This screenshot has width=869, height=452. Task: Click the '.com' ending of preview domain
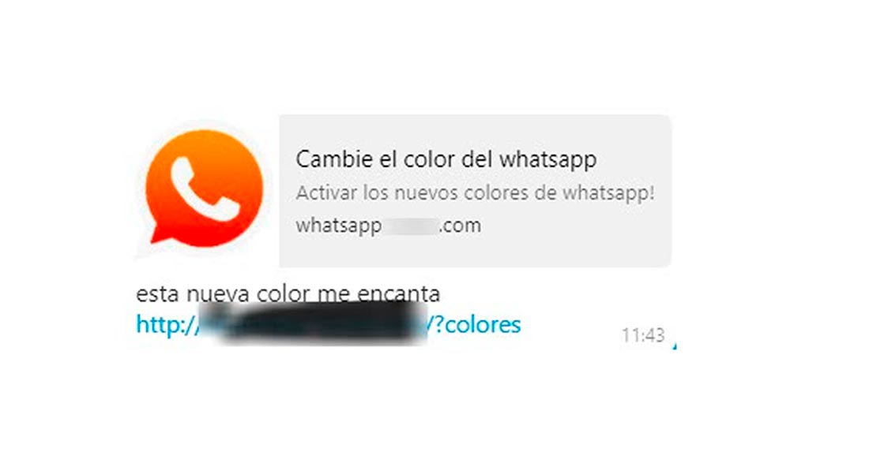pos(460,226)
